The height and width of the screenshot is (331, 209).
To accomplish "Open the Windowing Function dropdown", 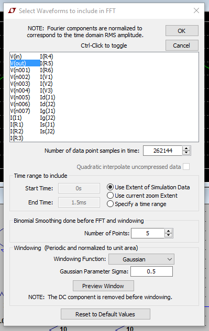I will coord(141,259).
